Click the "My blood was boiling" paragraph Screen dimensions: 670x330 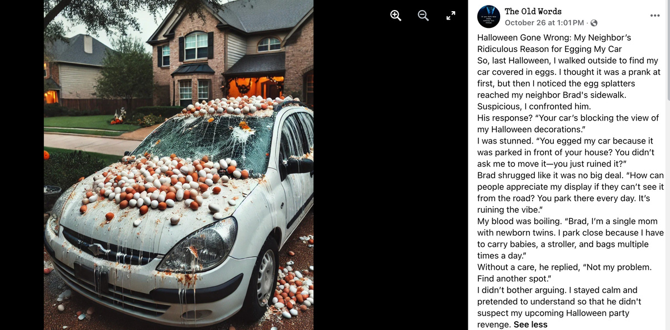pos(569,238)
